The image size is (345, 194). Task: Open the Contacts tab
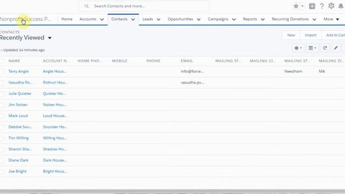tap(119, 19)
